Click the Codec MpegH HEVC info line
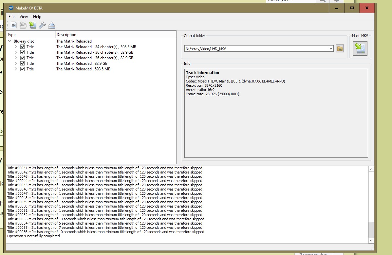Screen dimensions: 392x255 (x=235, y=81)
